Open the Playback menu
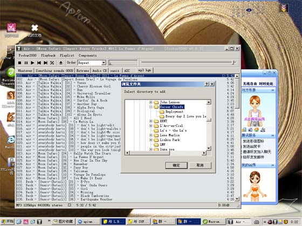 coord(48,55)
